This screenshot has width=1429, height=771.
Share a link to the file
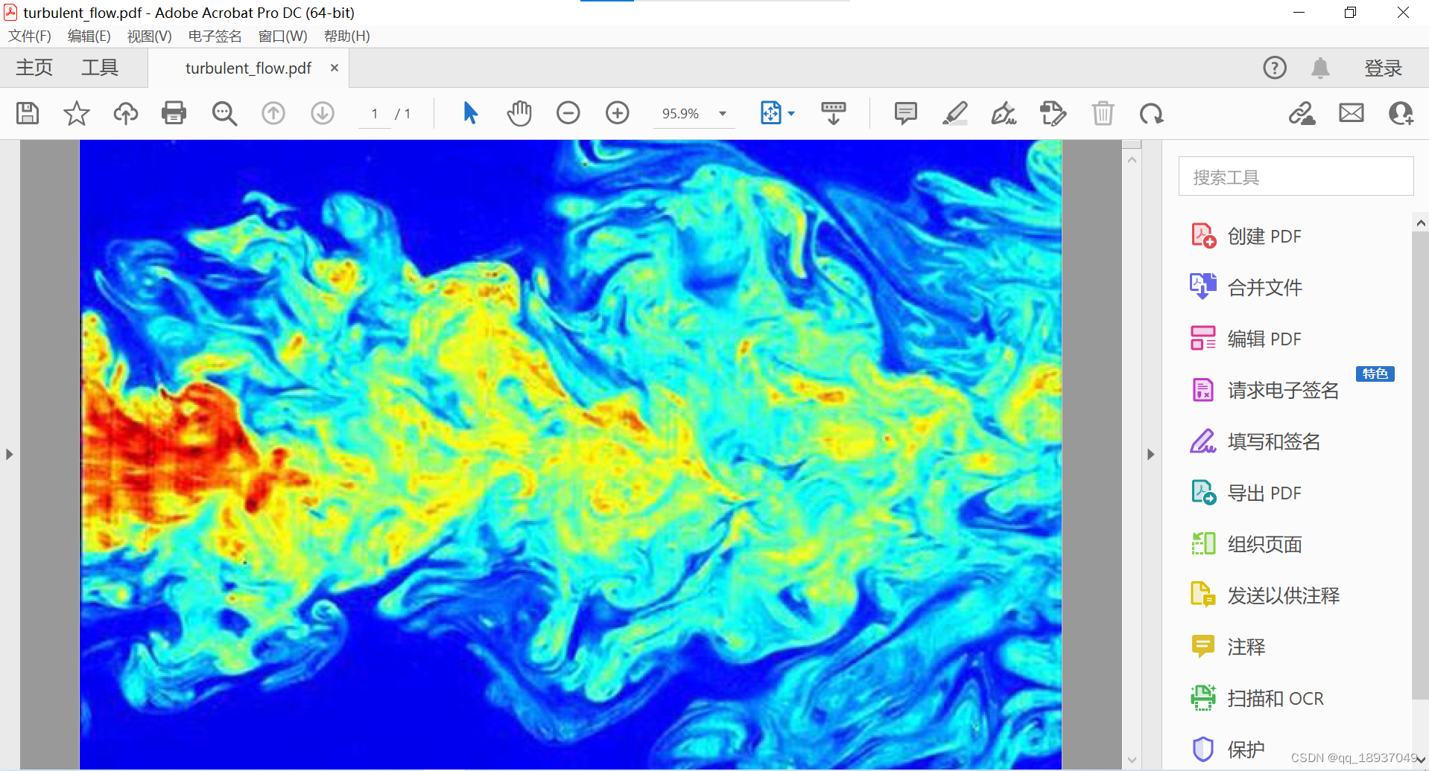coord(1302,113)
